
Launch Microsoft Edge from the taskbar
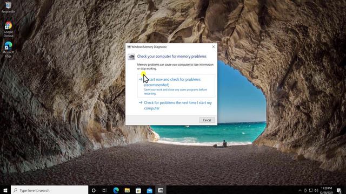116,190
